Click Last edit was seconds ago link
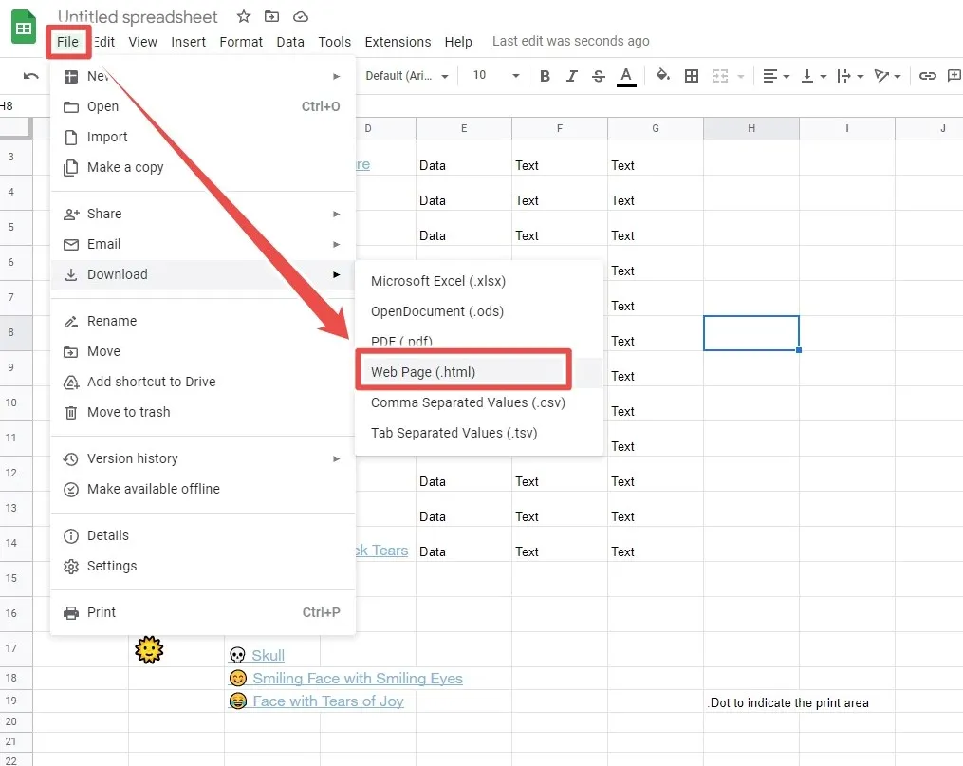 (570, 41)
